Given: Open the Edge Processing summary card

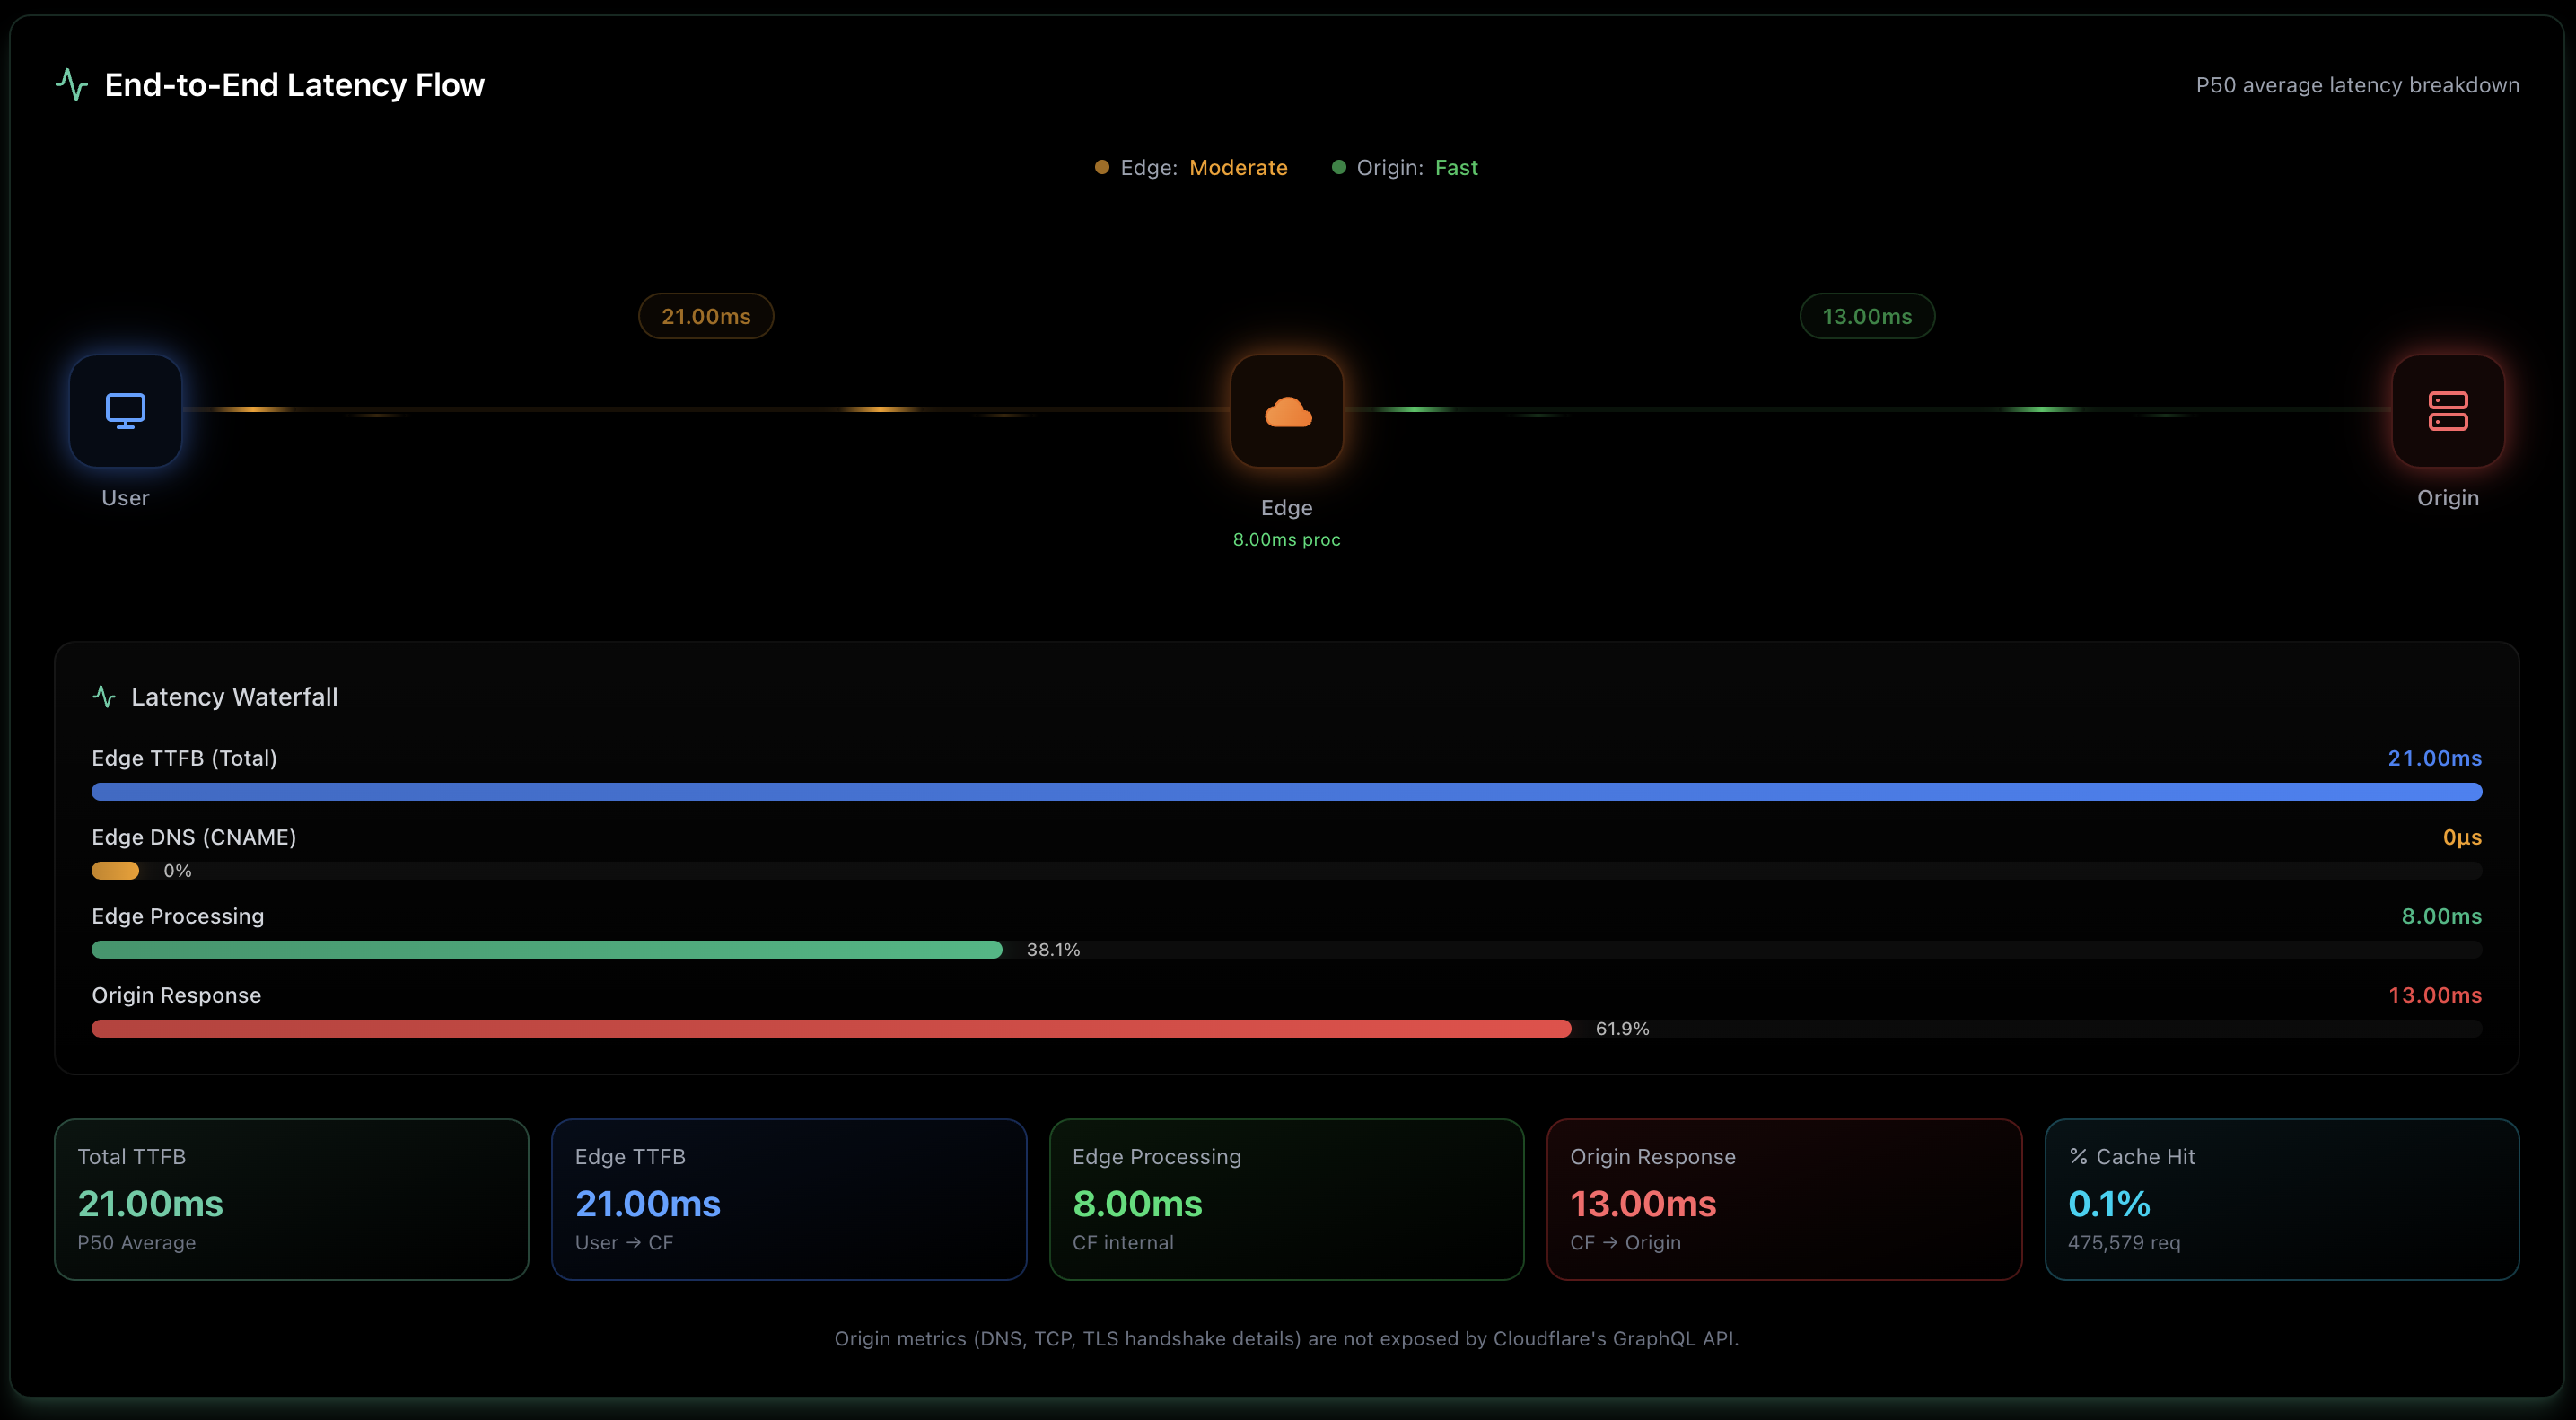Looking at the screenshot, I should point(1286,1199).
